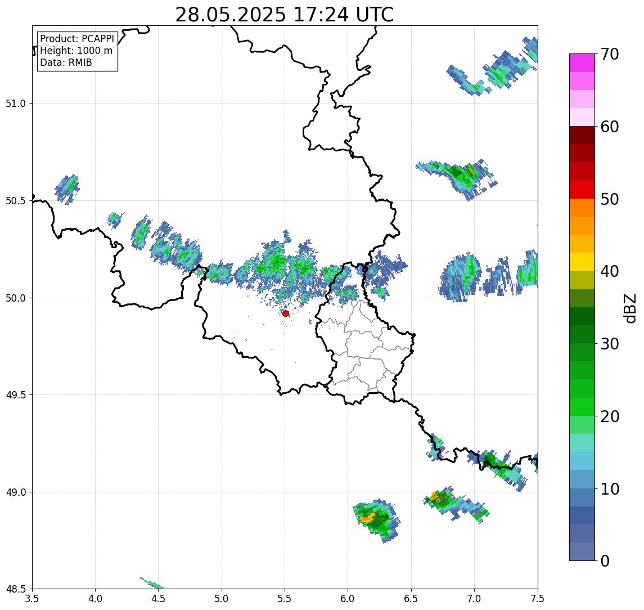Pick the dark maroon colorbar segment below 60
Screen dimensions: 644x610
point(582,135)
